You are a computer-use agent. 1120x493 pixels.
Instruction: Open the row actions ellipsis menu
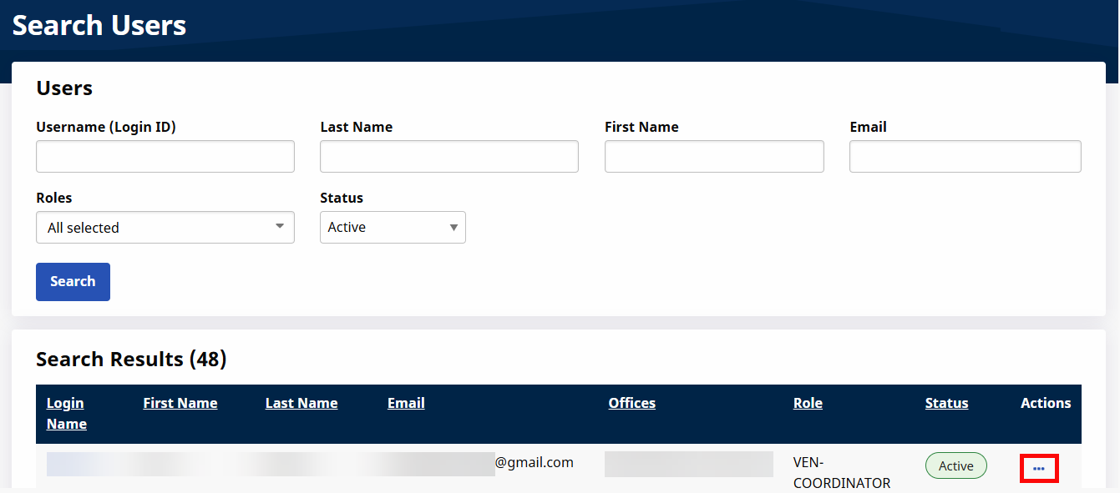pos(1039,468)
